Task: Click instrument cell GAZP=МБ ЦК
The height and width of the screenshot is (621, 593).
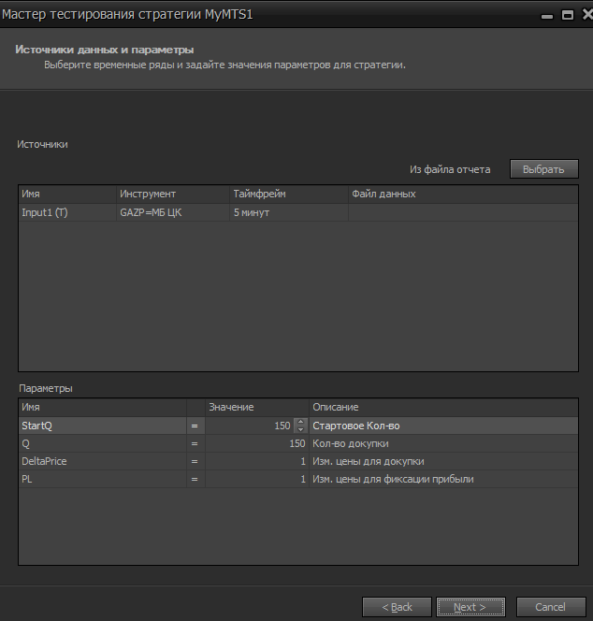Action: (x=173, y=212)
